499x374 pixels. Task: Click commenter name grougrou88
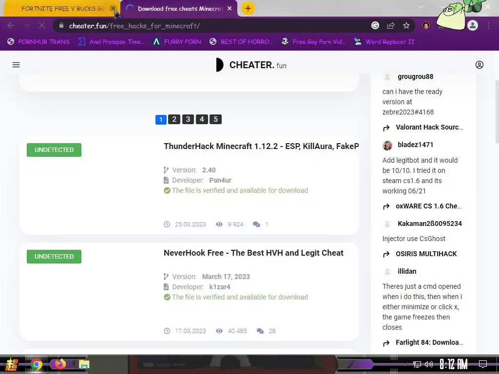click(415, 76)
